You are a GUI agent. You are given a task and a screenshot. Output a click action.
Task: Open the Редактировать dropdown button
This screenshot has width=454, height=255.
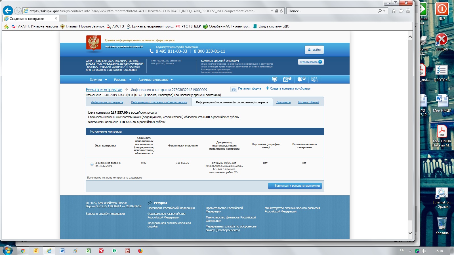point(311,62)
